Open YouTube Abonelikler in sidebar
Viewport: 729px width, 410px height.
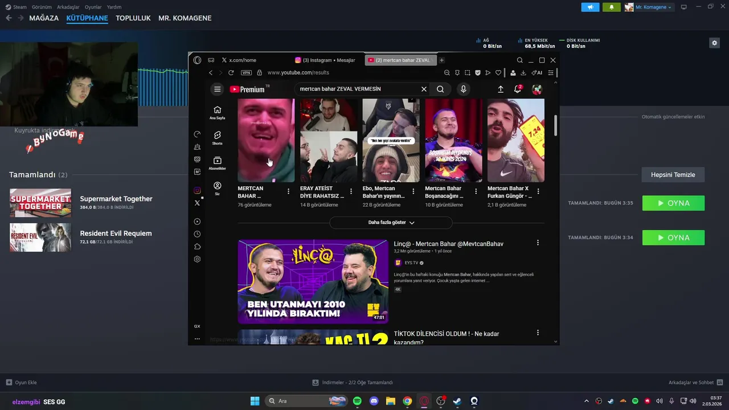click(x=217, y=163)
